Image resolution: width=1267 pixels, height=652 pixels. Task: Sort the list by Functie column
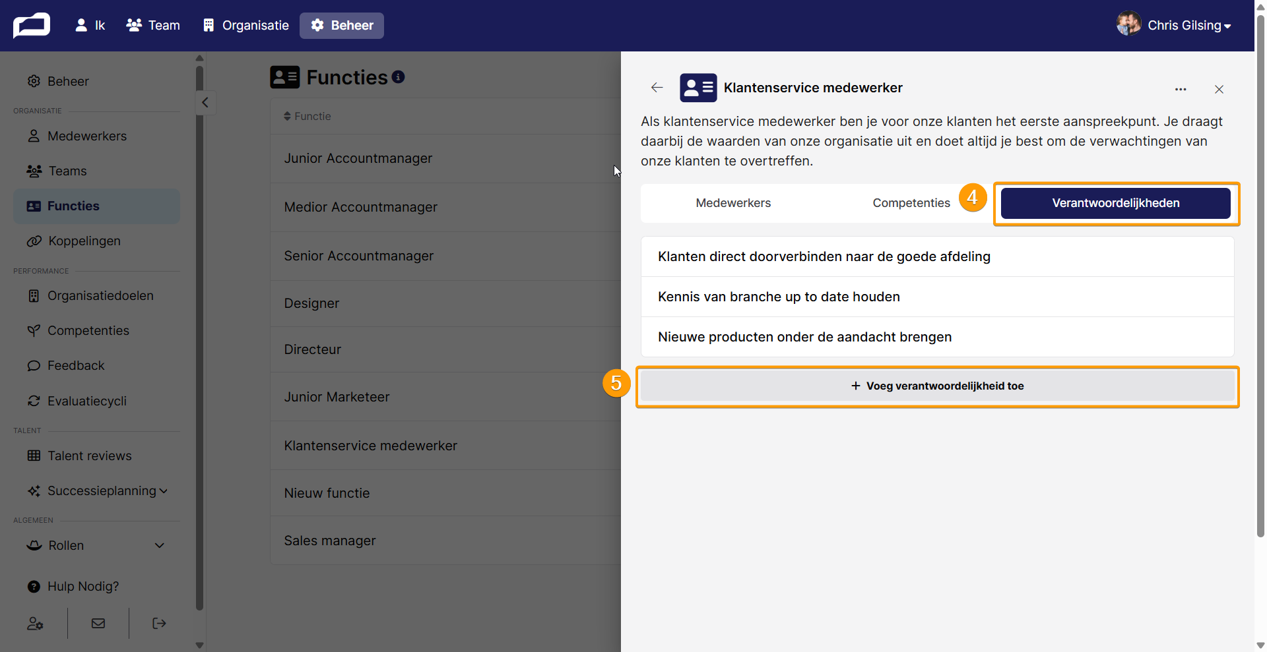pos(308,116)
